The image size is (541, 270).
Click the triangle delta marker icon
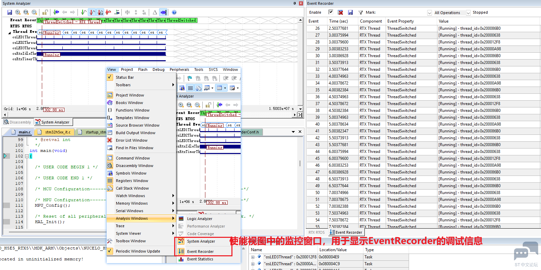[x=155, y=12]
